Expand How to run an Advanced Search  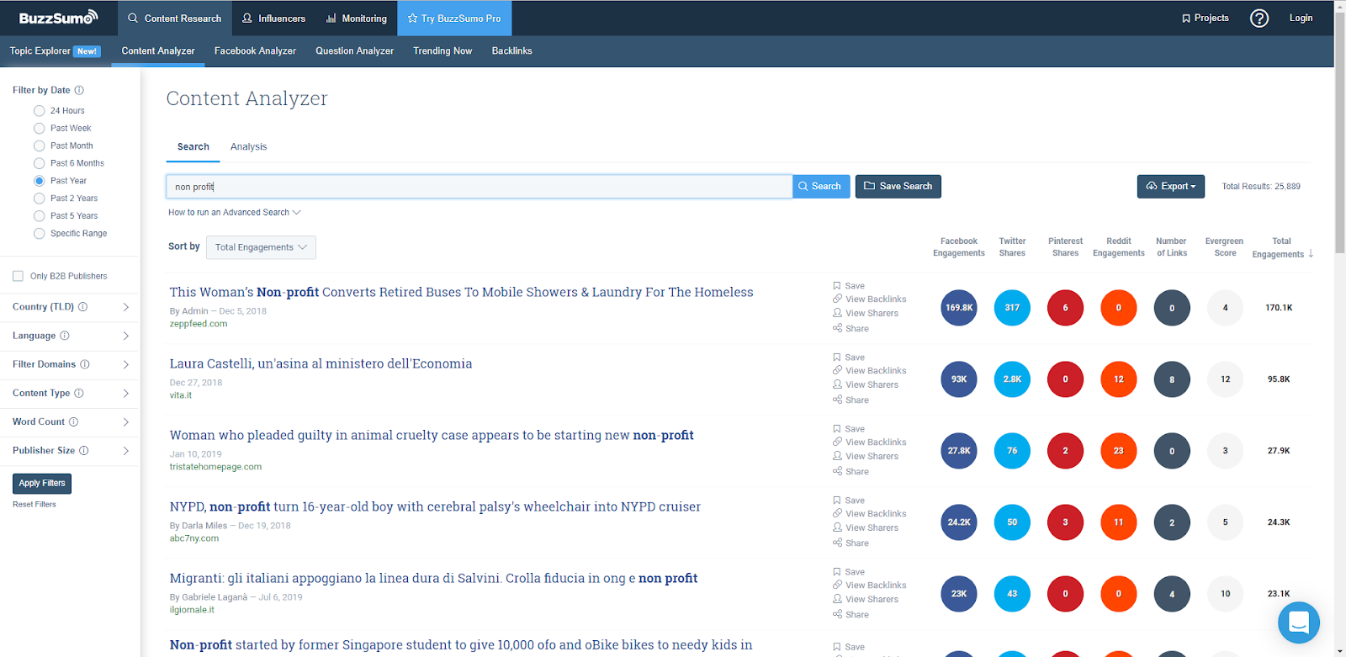click(234, 213)
